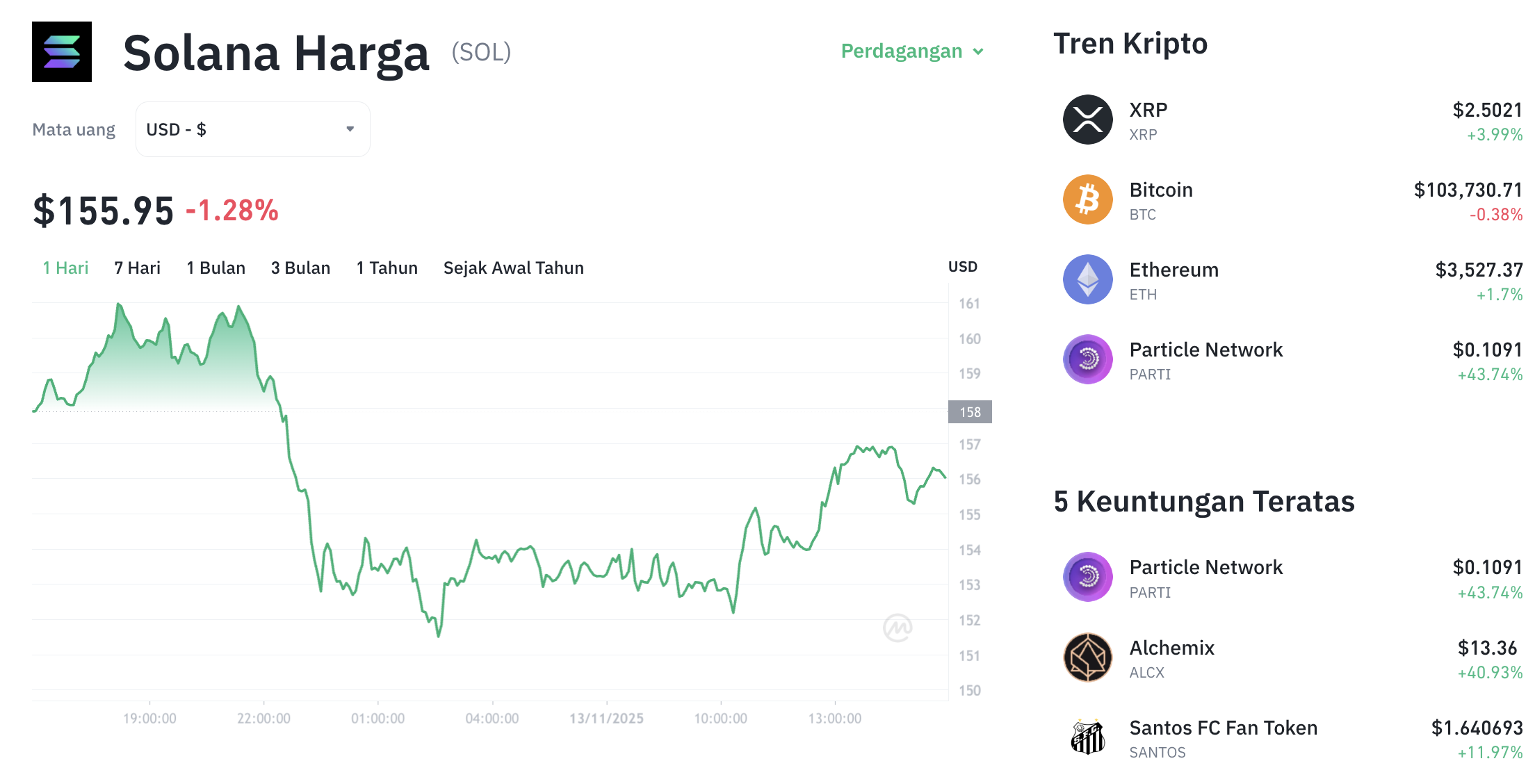
Task: Select the XRP icon in Tren Kripto
Action: [1087, 120]
